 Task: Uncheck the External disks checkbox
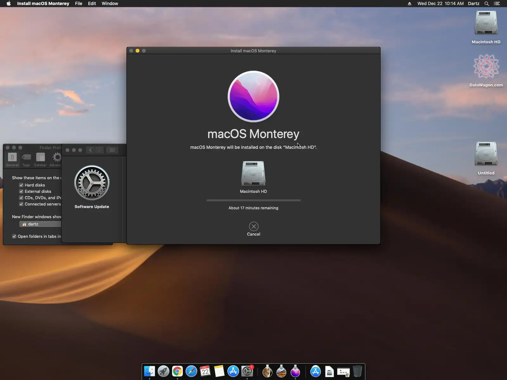[x=21, y=191]
